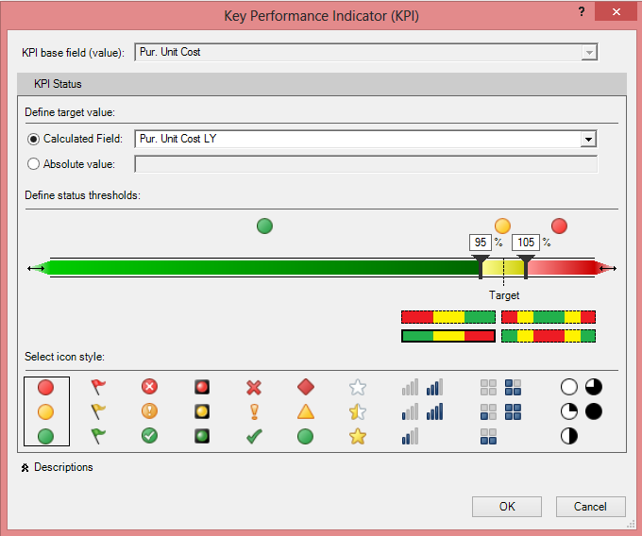642x536 pixels.
Task: Select half-black circle pie icon
Action: tap(569, 436)
